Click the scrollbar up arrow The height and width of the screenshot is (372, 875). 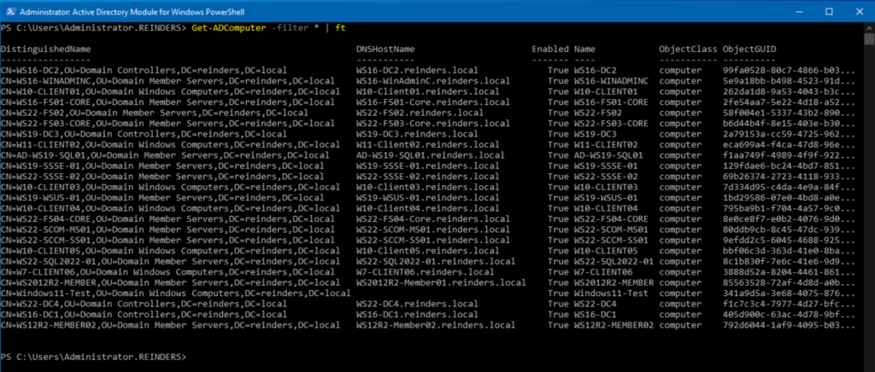click(869, 28)
